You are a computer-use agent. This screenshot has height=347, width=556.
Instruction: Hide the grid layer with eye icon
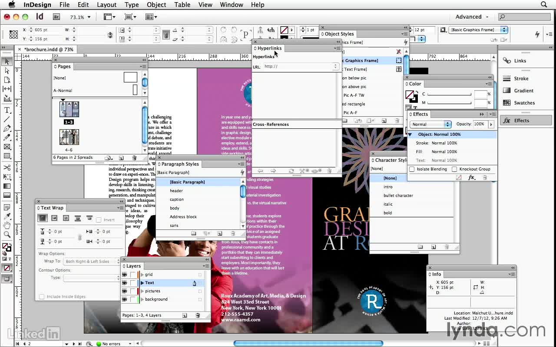(x=125, y=275)
